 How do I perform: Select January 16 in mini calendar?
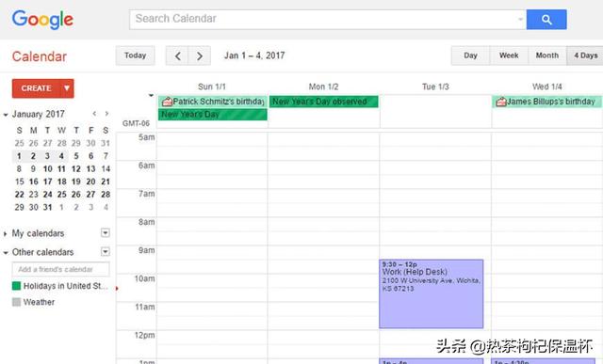34,182
